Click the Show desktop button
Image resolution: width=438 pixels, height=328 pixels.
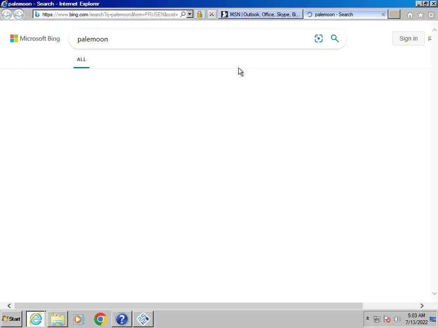433,319
